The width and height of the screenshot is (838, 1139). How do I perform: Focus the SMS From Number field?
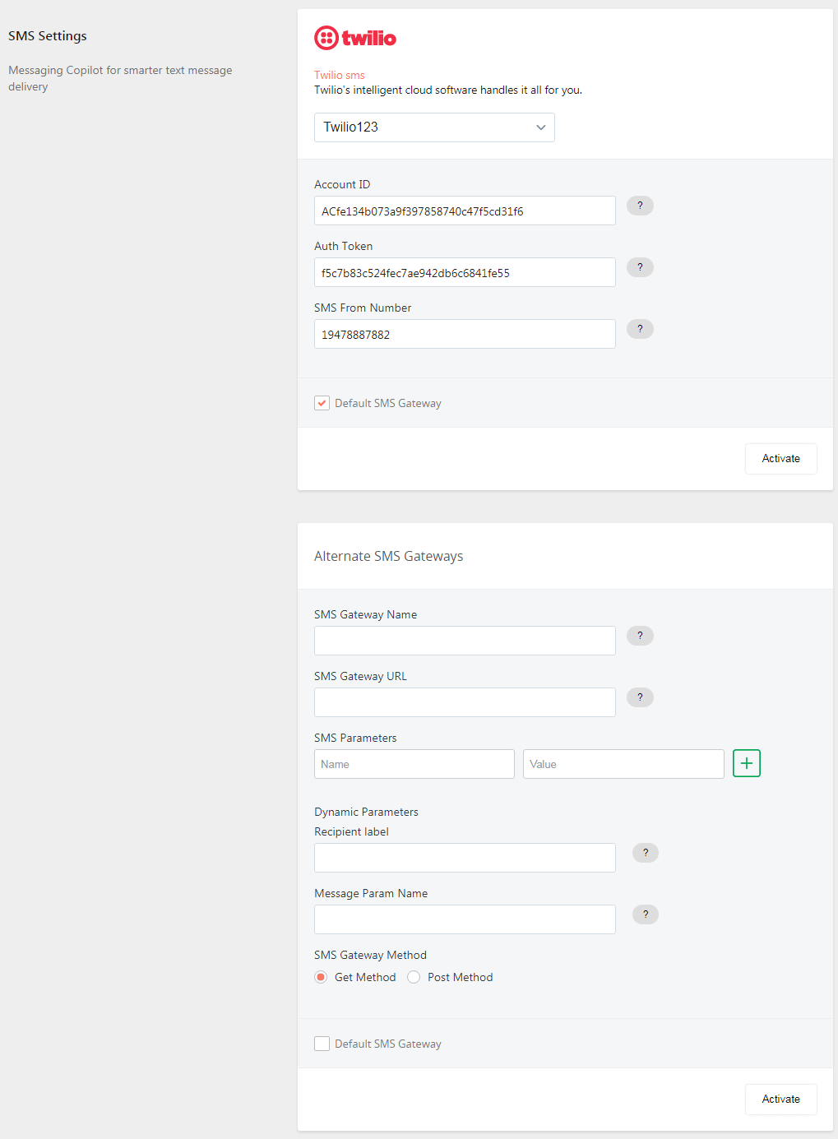tap(465, 334)
